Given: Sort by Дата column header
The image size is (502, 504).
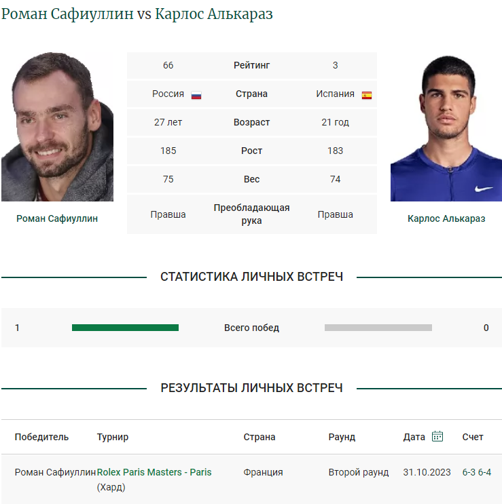Looking at the screenshot, I should pyautogui.click(x=414, y=437).
